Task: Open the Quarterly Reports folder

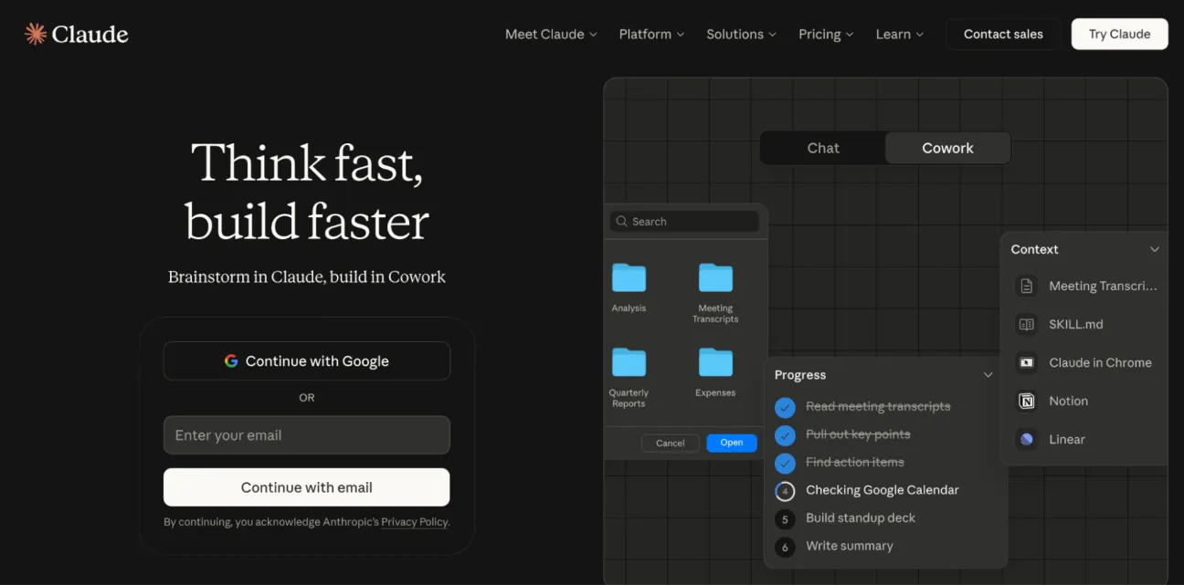Action: (629, 362)
